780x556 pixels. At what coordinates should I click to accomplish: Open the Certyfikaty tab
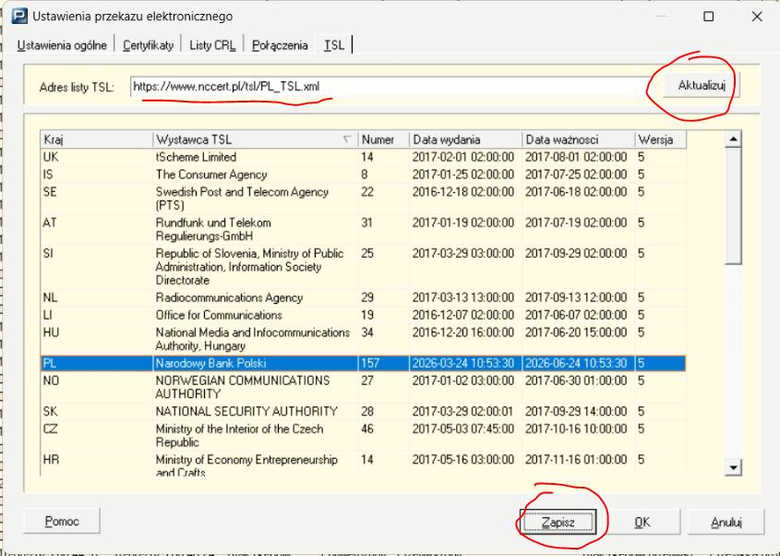click(147, 45)
